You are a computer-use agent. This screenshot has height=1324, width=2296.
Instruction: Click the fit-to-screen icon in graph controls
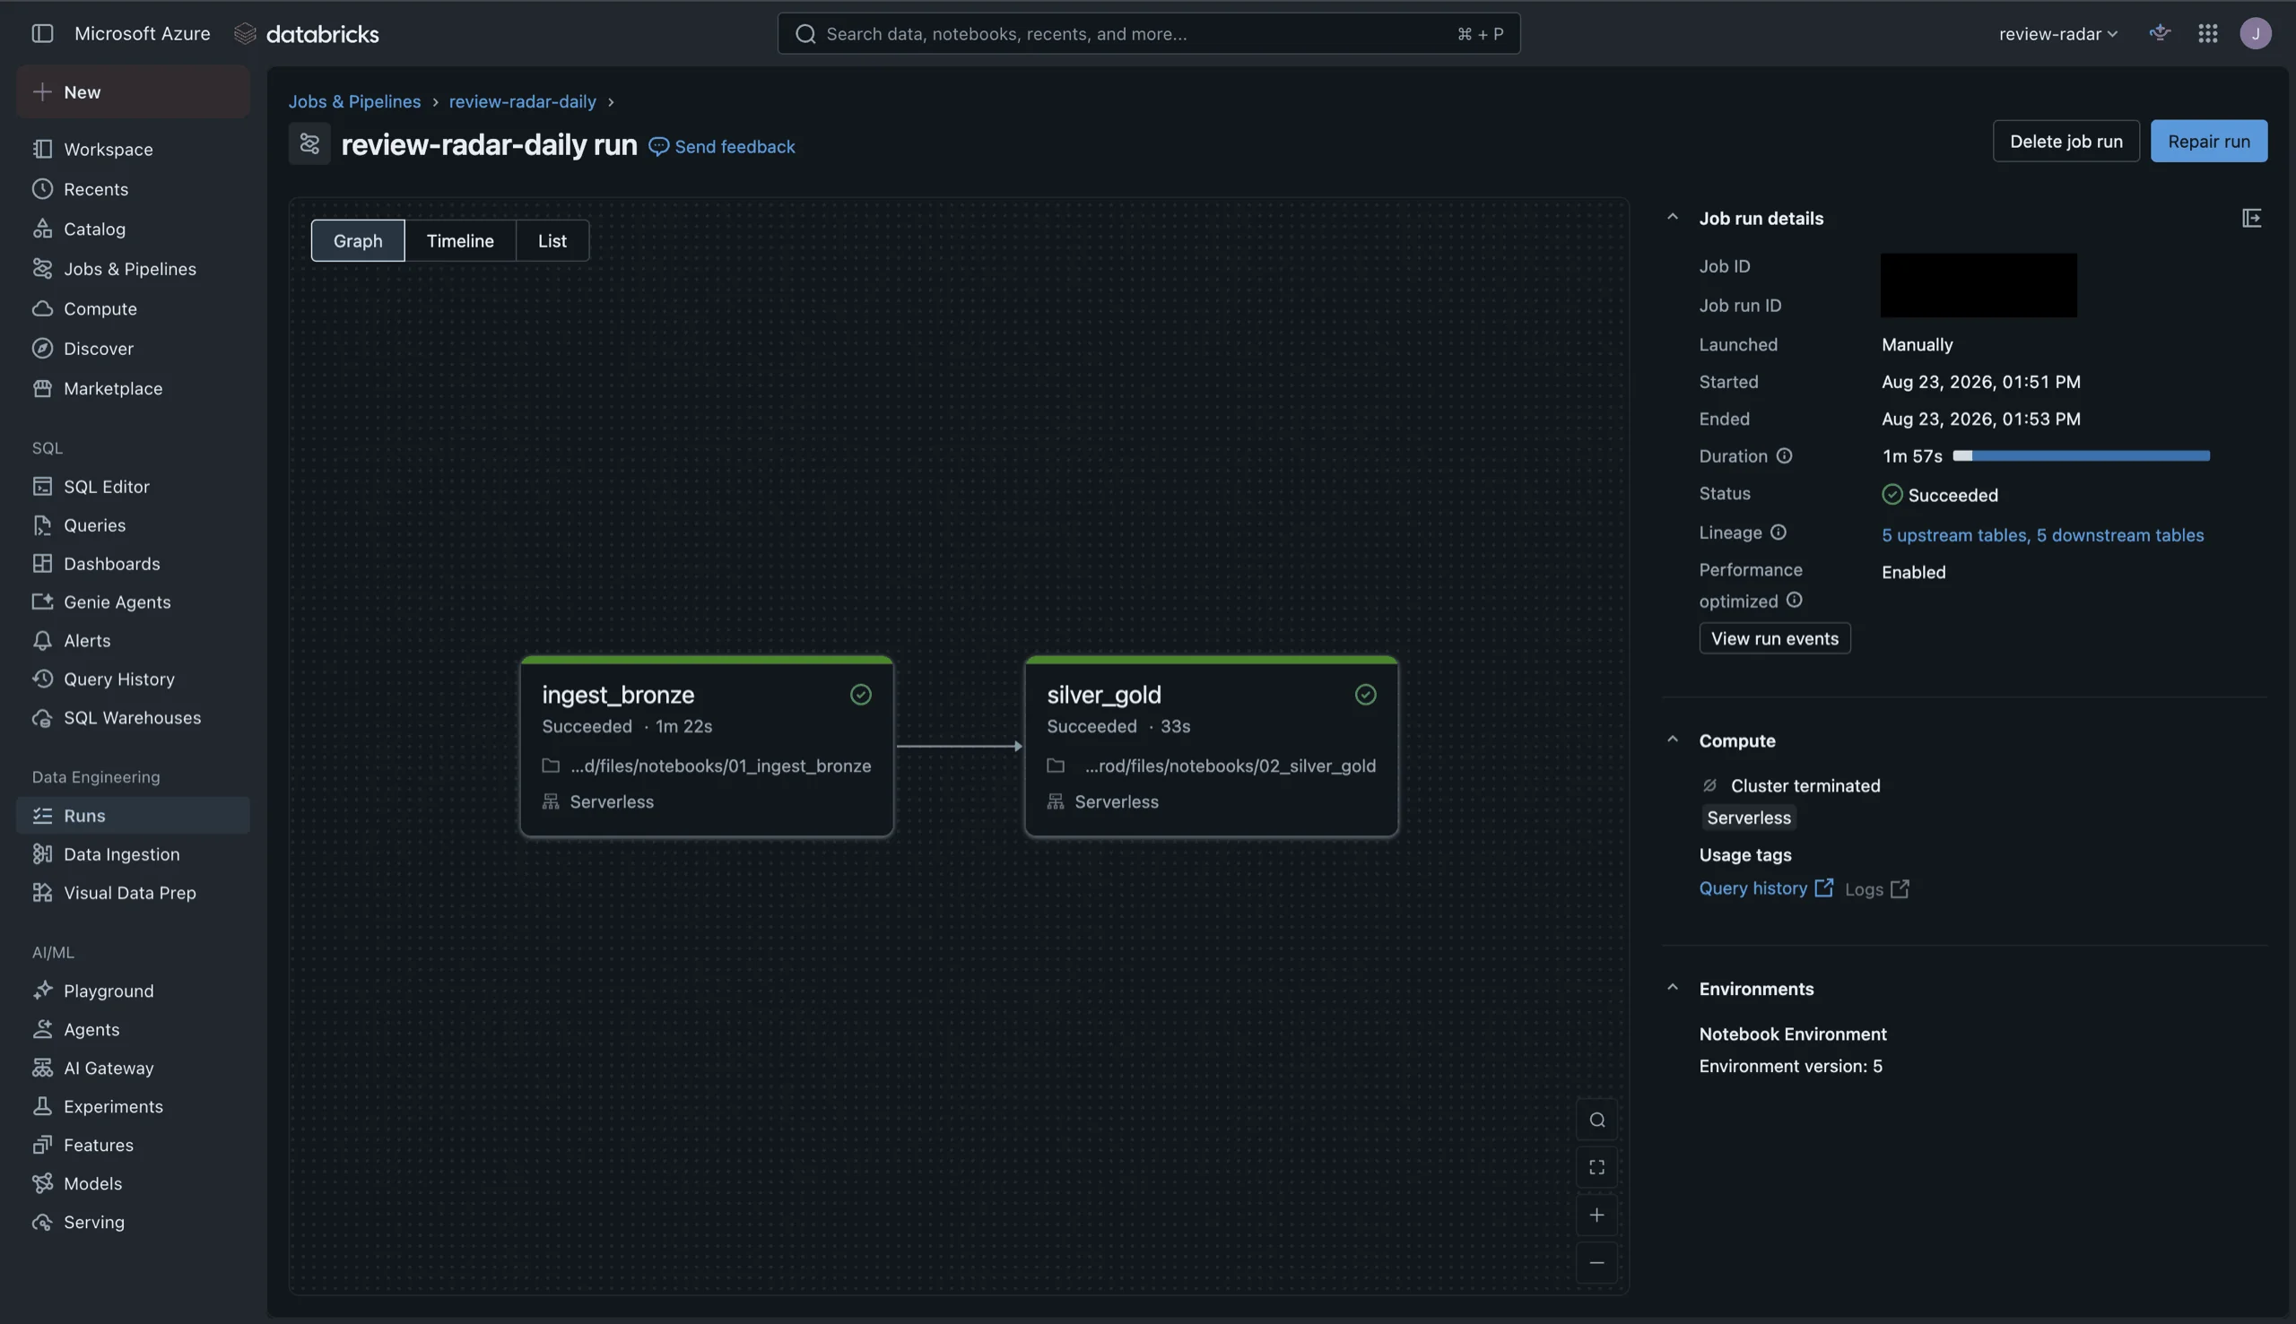coord(1596,1168)
